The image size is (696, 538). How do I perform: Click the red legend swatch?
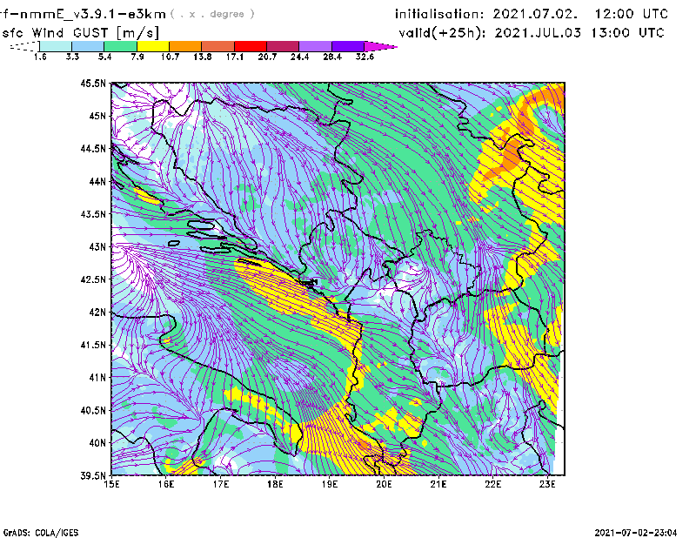point(251,46)
